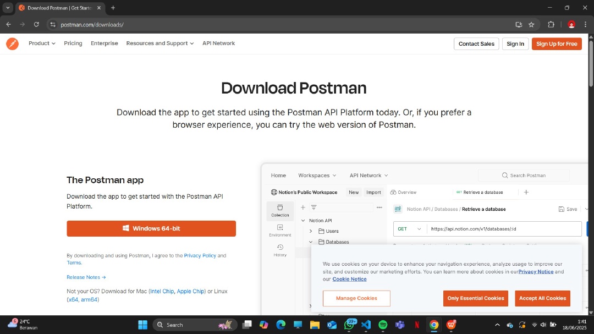This screenshot has width=594, height=334.
Task: Launch Visual Studio Code from the taskbar
Action: (x=366, y=325)
